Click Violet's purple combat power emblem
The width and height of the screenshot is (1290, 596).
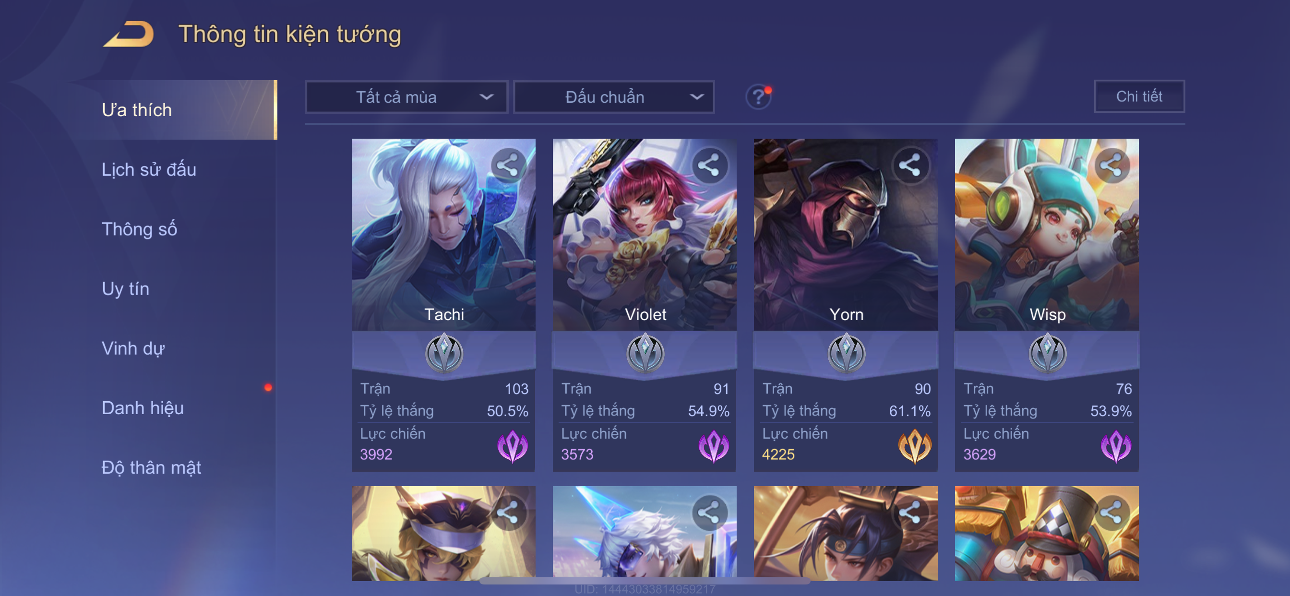click(713, 446)
